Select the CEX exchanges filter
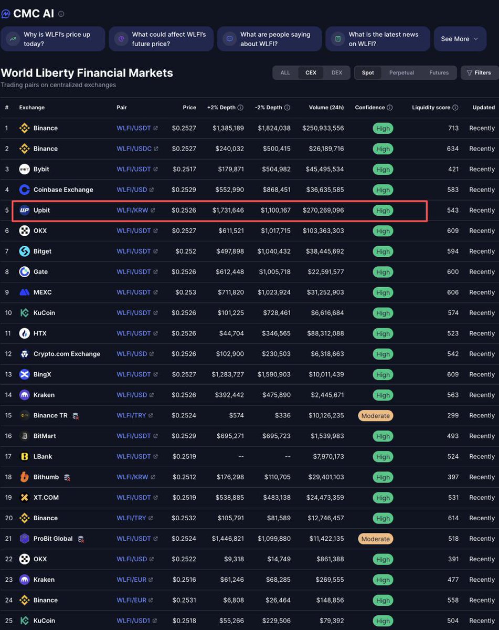This screenshot has height=630, width=499. [x=311, y=72]
